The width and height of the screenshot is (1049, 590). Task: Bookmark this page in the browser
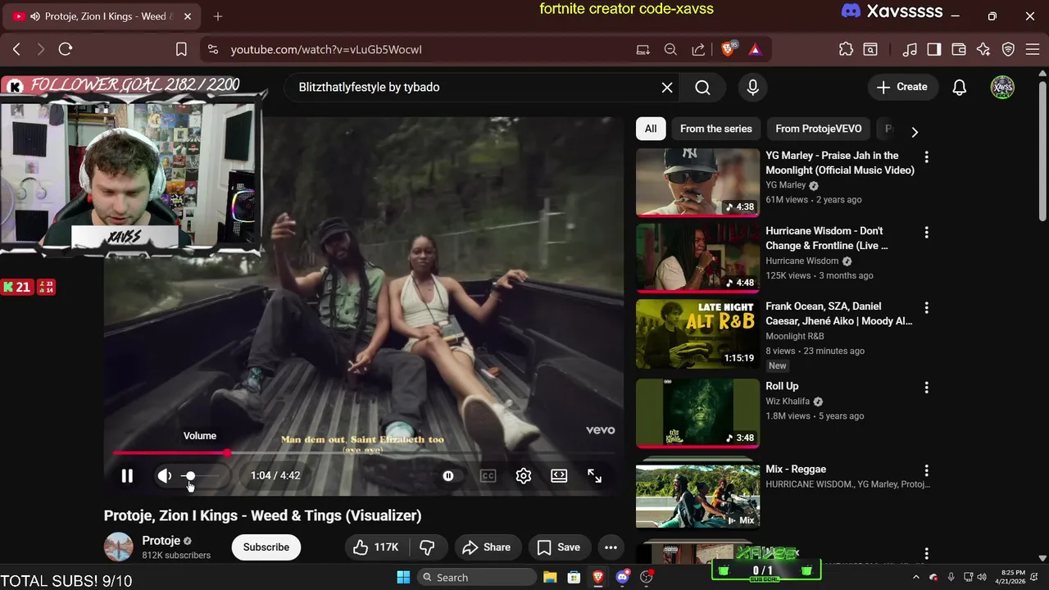tap(181, 49)
